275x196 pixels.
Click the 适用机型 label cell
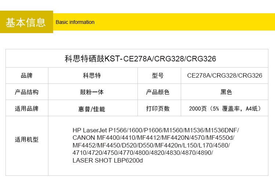tap(27, 139)
